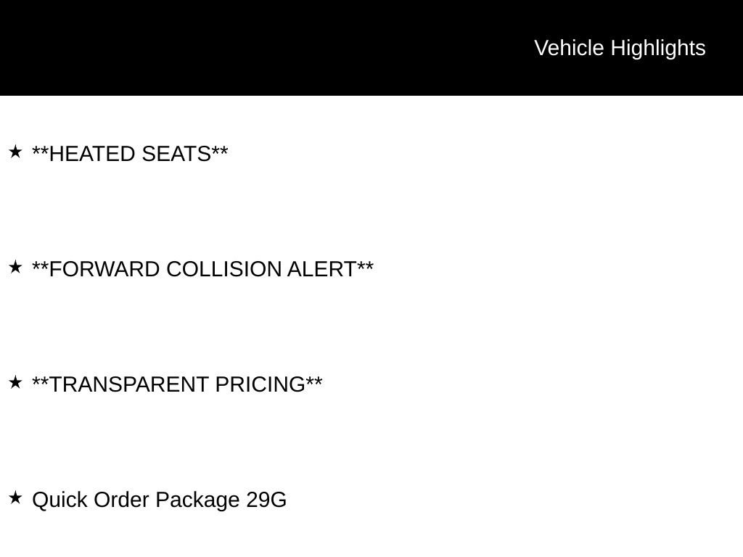The height and width of the screenshot is (557, 743).
Task: Click the word FORWARD in second highlight
Action: 104,269
